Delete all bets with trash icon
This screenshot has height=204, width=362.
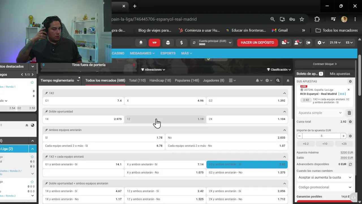(349, 113)
